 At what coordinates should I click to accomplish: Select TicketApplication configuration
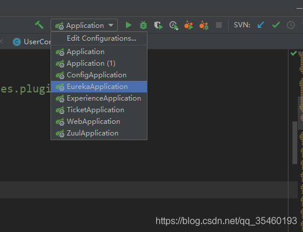(x=99, y=110)
